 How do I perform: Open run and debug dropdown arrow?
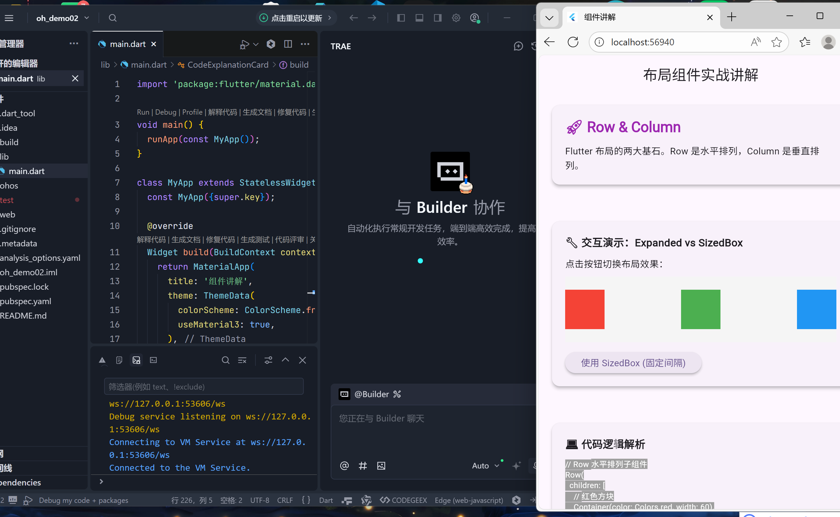click(256, 44)
